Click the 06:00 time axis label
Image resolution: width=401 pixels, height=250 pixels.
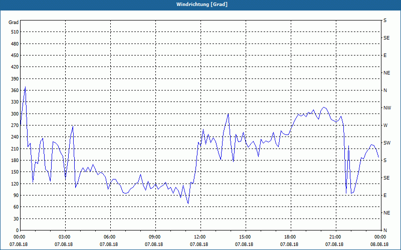(109, 237)
